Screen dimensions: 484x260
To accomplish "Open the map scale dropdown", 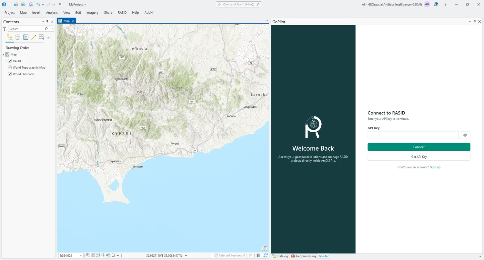I will pos(81,255).
